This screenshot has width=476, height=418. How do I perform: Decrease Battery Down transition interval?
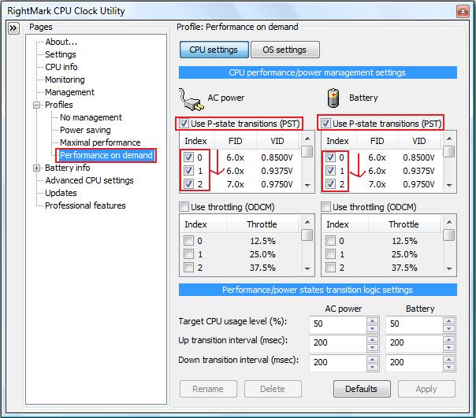tap(448, 367)
